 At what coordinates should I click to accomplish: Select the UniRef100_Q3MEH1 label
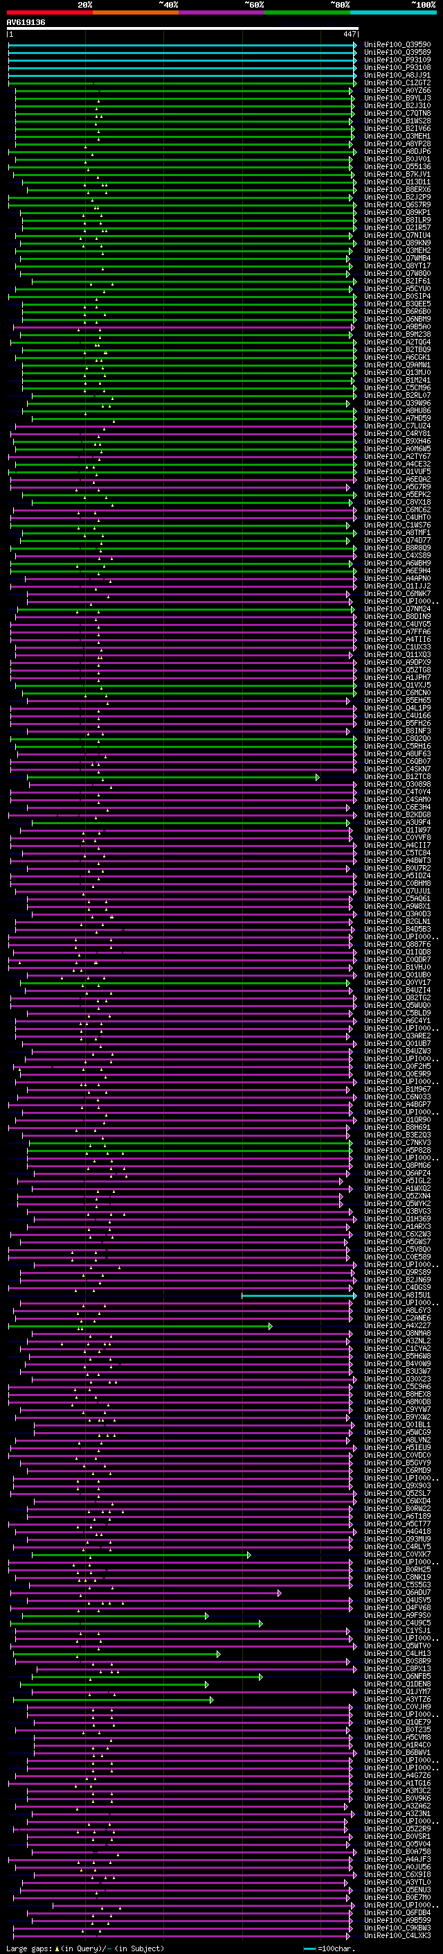point(397,136)
